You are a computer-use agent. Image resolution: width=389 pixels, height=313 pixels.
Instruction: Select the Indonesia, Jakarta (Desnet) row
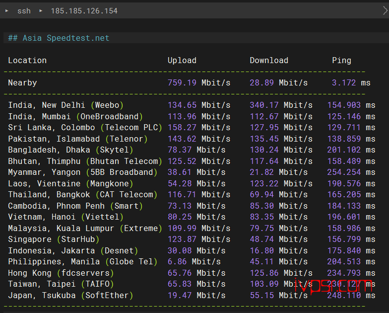pyautogui.click(x=192, y=250)
